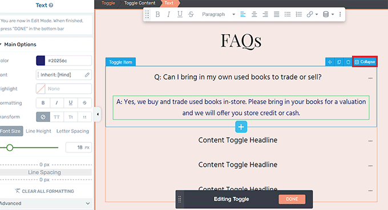Select Toggle Content breadcrumb
Viewport: 388px width, 210px height.
pos(140,3)
